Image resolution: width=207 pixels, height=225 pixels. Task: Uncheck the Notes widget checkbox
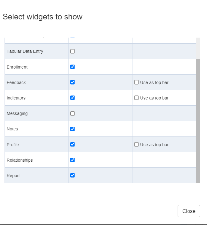(72, 129)
